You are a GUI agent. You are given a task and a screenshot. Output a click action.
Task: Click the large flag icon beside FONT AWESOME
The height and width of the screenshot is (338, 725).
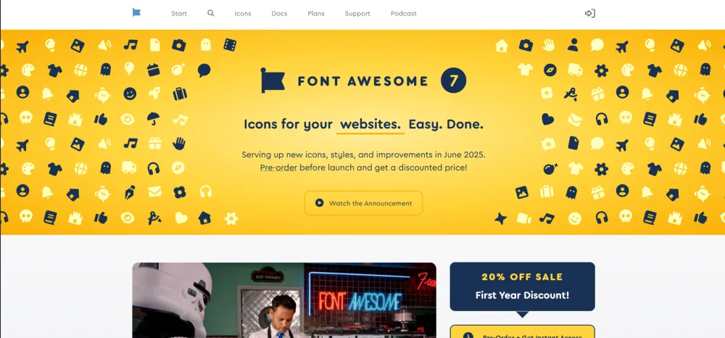click(273, 81)
